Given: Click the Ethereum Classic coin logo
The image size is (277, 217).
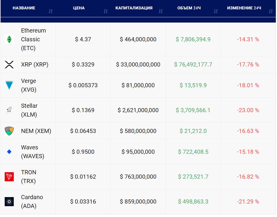Looking at the screenshot, I should click(x=9, y=39).
